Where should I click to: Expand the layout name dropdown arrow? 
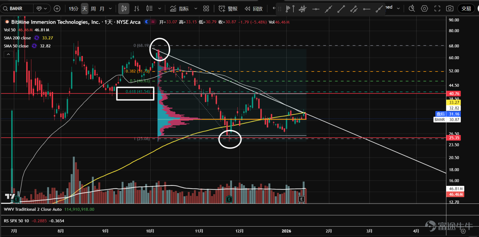click(x=398, y=8)
